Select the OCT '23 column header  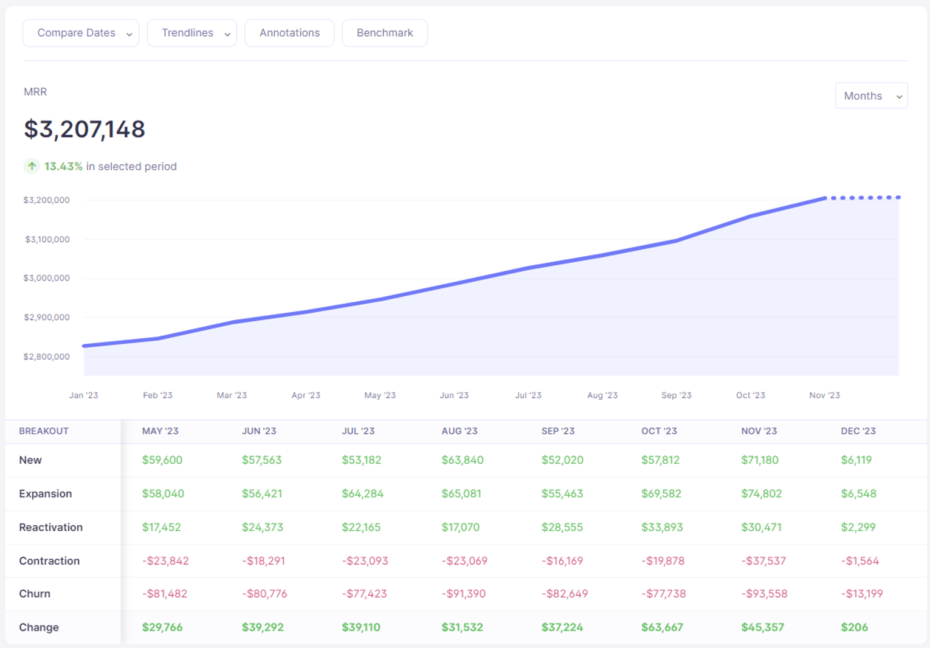659,431
